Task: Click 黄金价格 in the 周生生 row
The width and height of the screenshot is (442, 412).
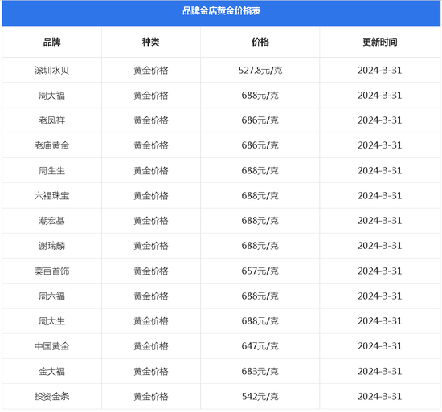Action: (151, 170)
